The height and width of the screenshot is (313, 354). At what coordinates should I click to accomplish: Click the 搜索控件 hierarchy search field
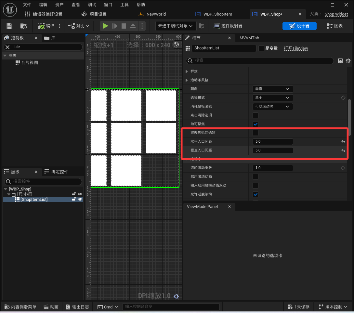[43, 181]
